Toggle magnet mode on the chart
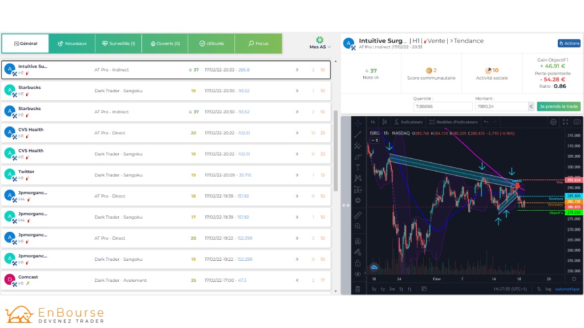584x328 pixels. 358,241
